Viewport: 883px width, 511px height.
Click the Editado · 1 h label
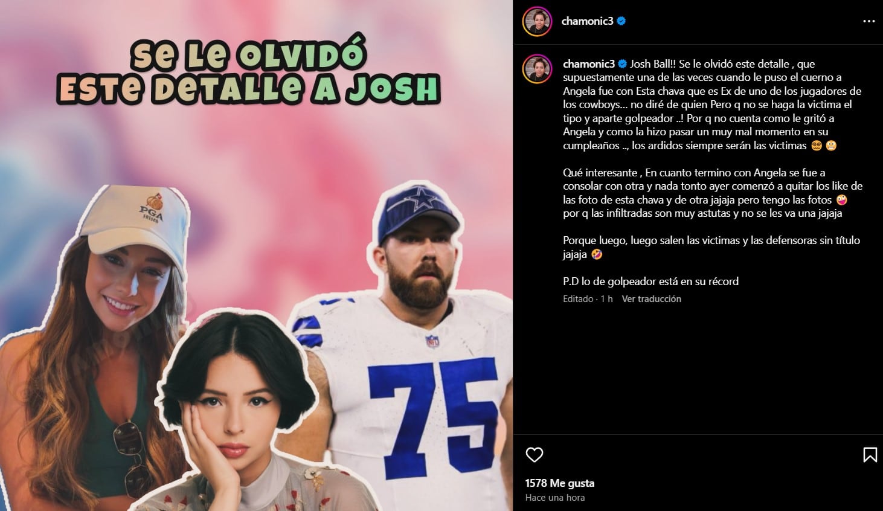(588, 299)
